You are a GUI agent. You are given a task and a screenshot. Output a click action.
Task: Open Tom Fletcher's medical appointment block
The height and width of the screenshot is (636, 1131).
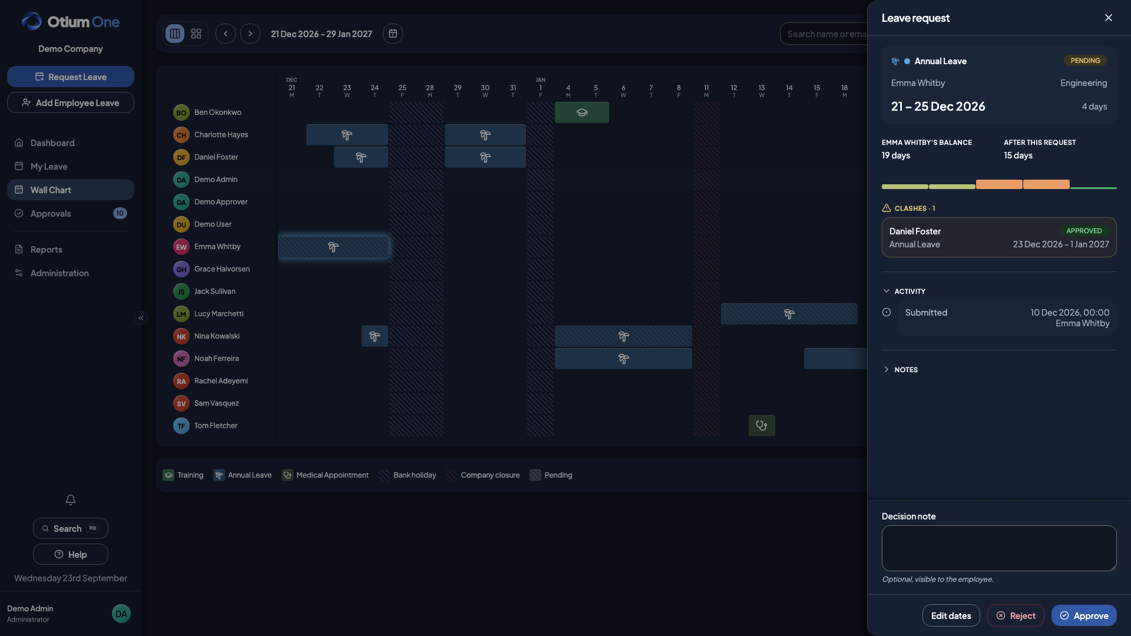point(762,426)
